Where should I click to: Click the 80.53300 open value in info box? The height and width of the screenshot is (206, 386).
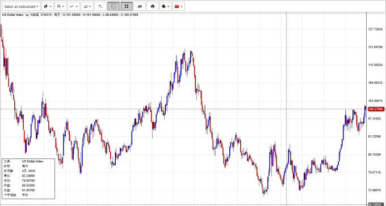(28, 186)
